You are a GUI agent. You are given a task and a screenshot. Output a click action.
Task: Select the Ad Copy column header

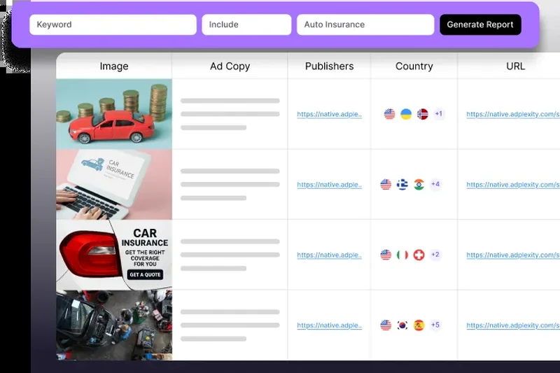click(230, 66)
